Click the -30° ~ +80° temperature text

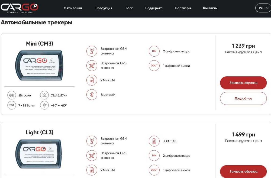pos(59,105)
